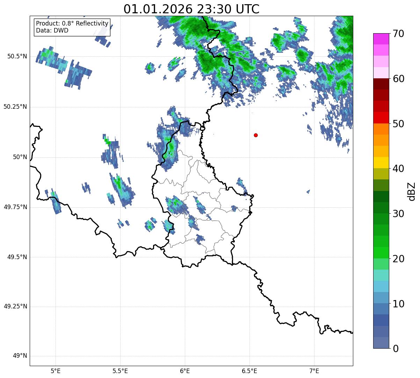Click the latitude label 50.5°N
The width and height of the screenshot is (420, 378).
coord(17,56)
